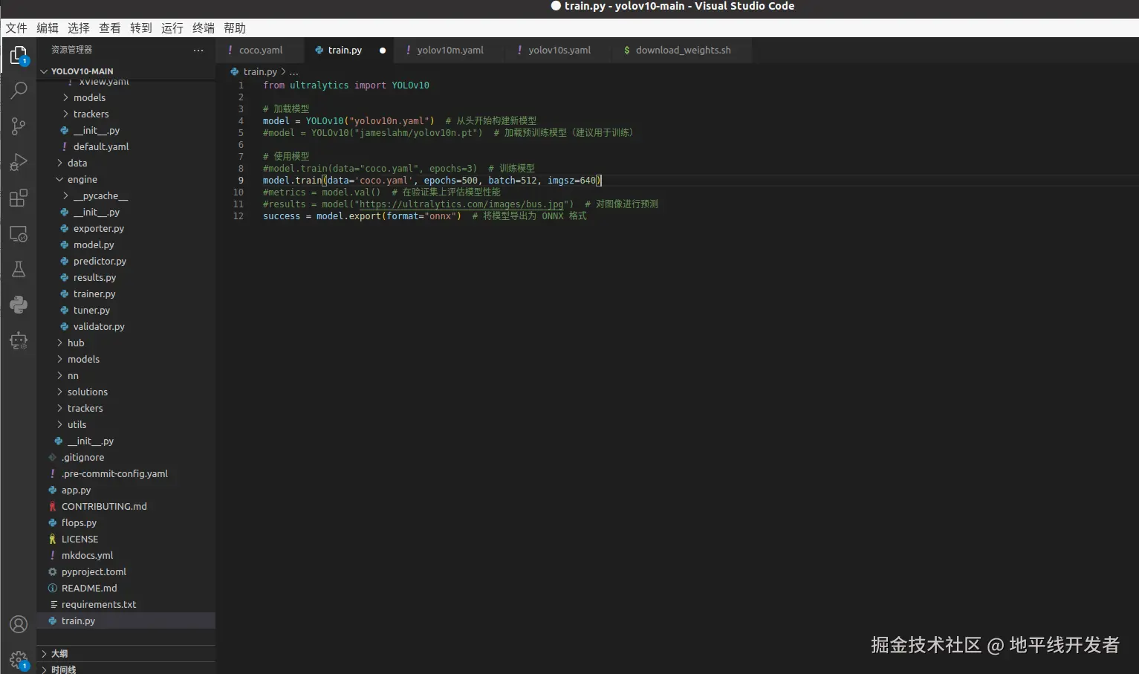Click the info icon beside README.md
The width and height of the screenshot is (1139, 674).
point(53,589)
